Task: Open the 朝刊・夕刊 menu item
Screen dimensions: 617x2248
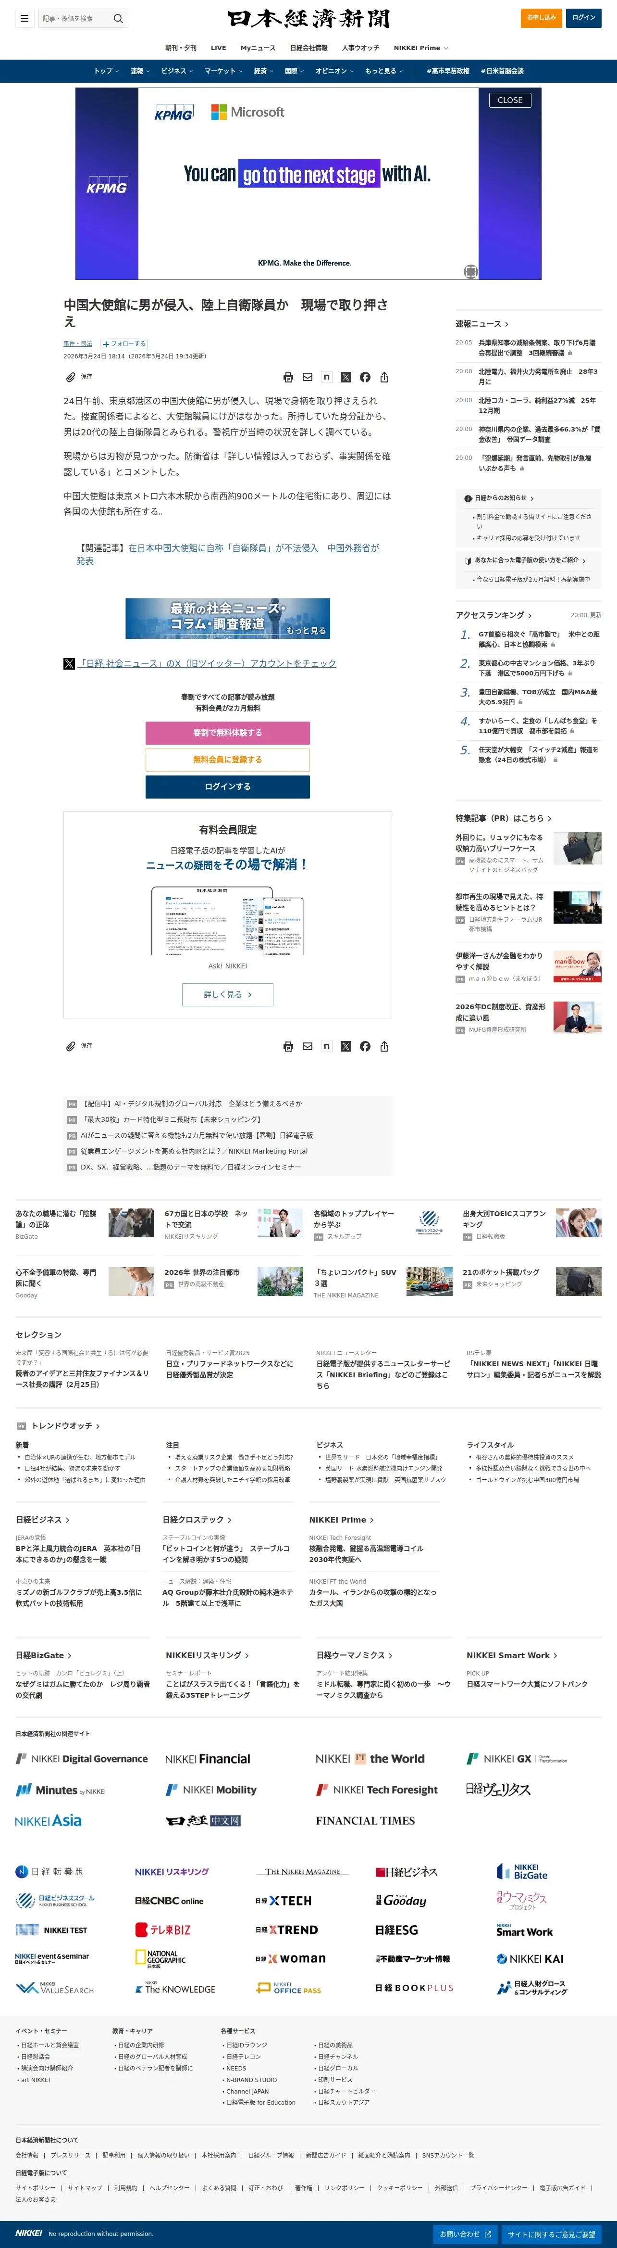Action: coord(181,48)
